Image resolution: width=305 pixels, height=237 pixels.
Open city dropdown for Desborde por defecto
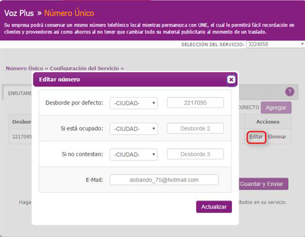(134, 103)
